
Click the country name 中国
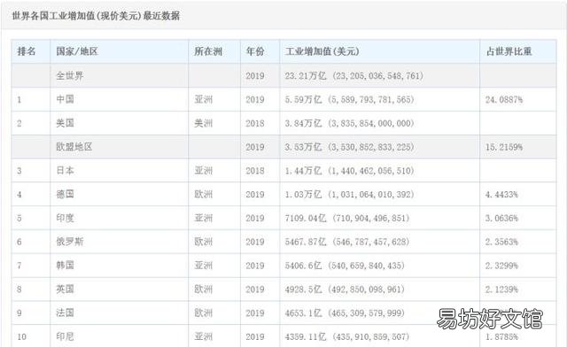coord(65,99)
